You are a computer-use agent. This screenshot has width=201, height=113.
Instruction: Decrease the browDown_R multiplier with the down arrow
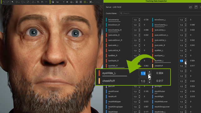click(139, 26)
